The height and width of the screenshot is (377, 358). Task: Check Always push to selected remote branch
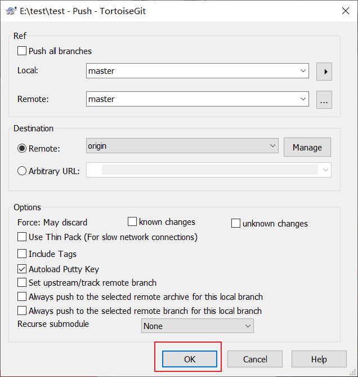[22, 311]
